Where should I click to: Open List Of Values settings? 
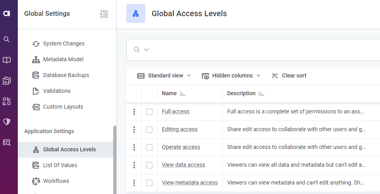[x=60, y=165]
